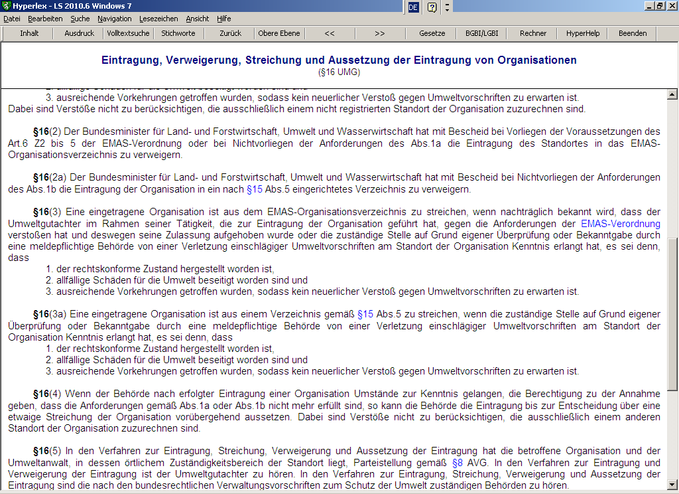Click the '§16(3)' paragraph marker
This screenshot has width=679, height=494.
point(47,212)
